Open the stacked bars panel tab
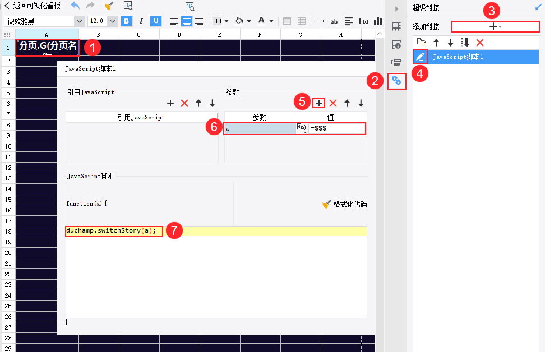Viewport: 545px width, 352px height. [x=396, y=63]
